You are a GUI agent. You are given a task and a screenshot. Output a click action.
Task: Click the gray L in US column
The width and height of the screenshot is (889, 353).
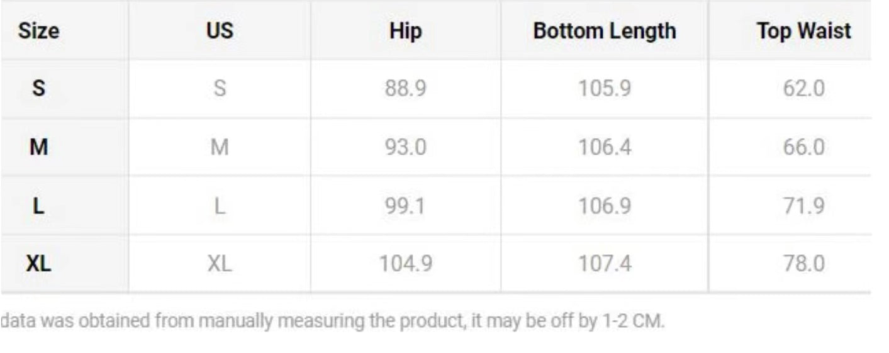(x=220, y=206)
